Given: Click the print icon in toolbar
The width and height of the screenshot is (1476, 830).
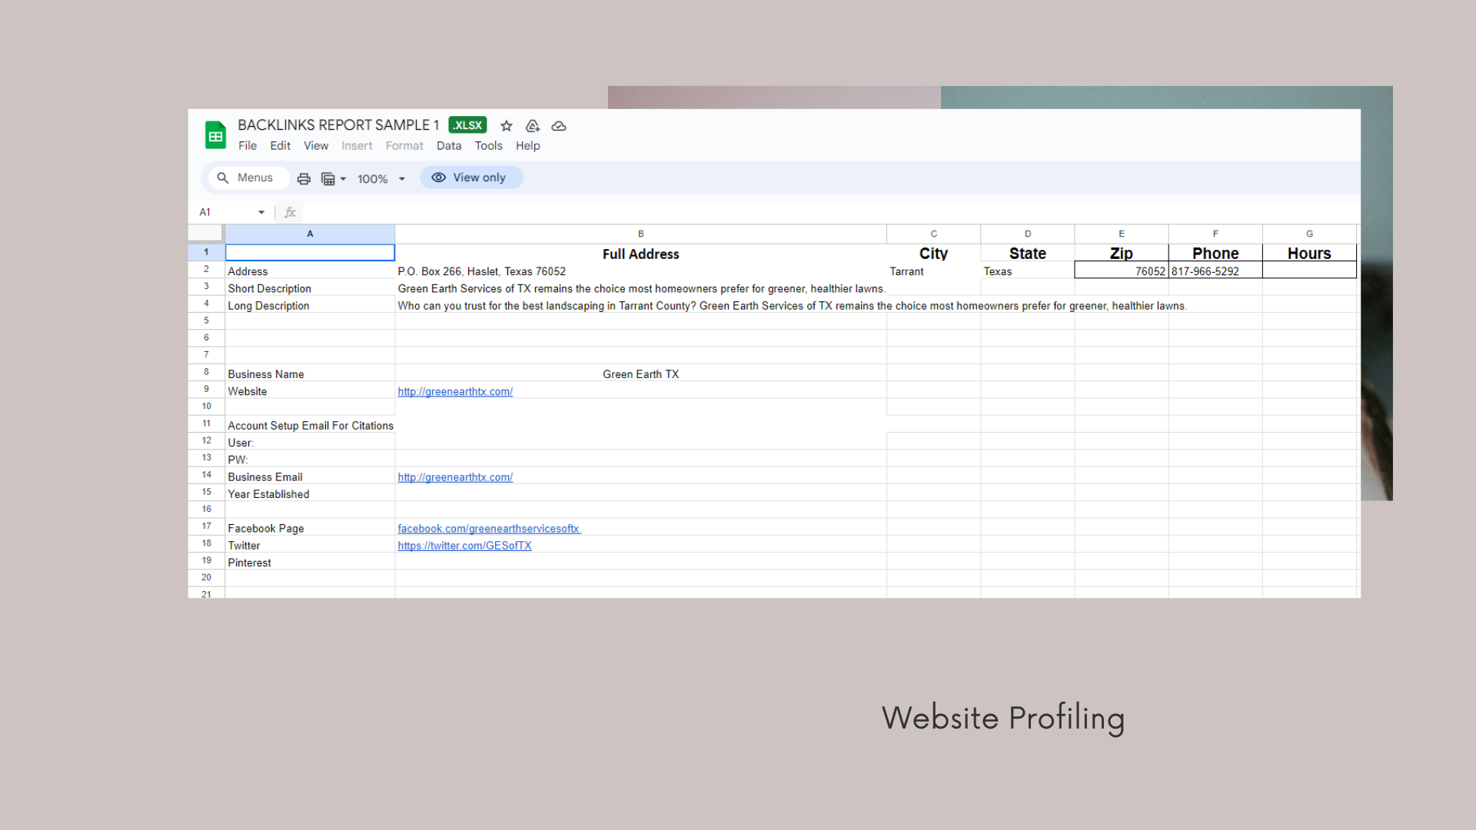Looking at the screenshot, I should 304,178.
